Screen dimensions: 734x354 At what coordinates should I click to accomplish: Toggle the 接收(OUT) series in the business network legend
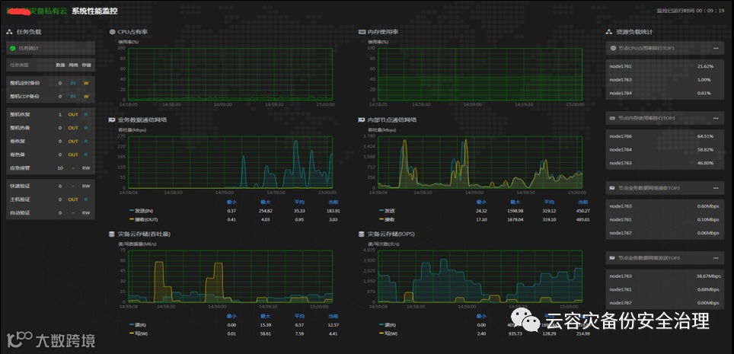[142, 219]
